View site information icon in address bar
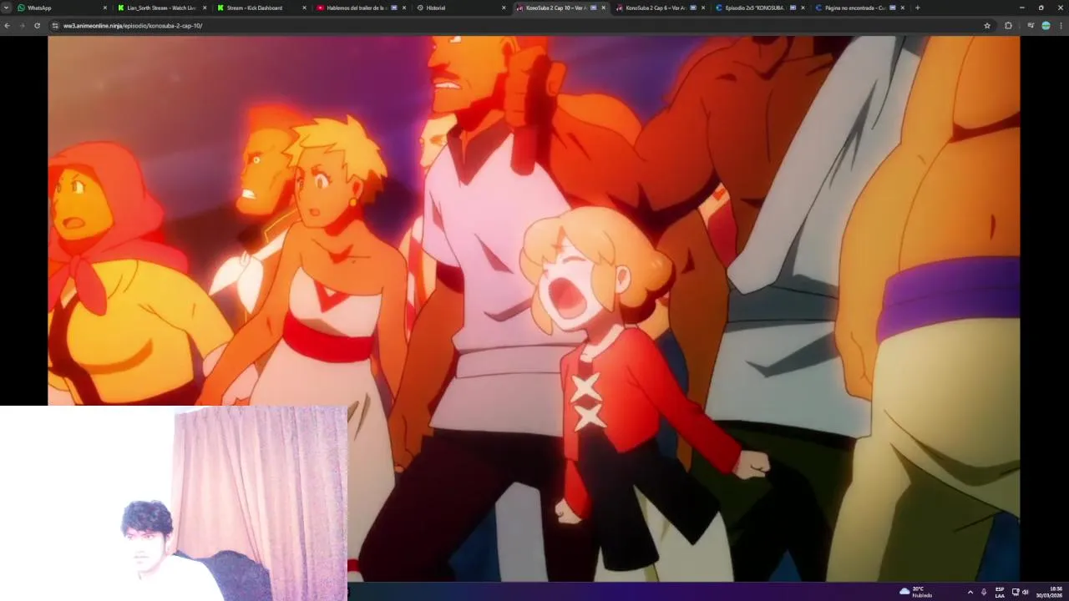Image resolution: width=1069 pixels, height=601 pixels. [55, 26]
